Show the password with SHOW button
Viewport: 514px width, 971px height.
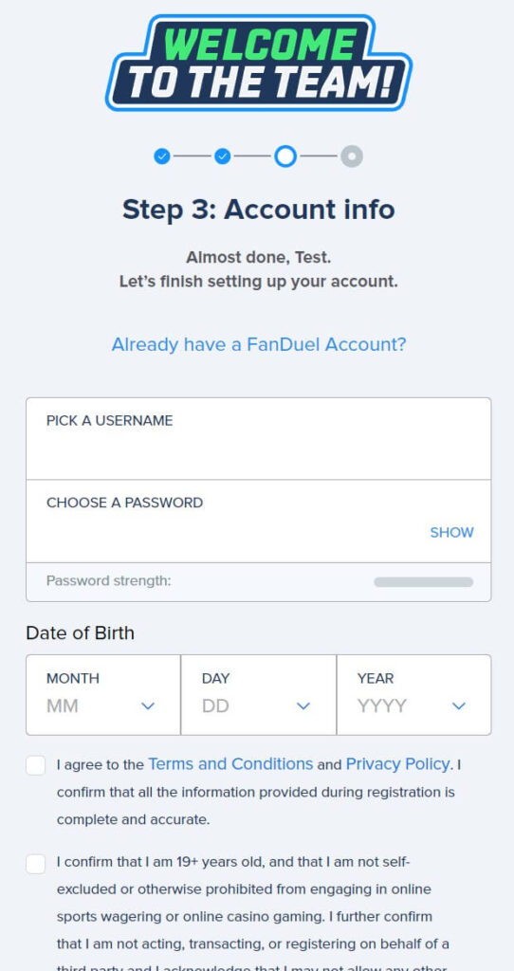click(452, 533)
